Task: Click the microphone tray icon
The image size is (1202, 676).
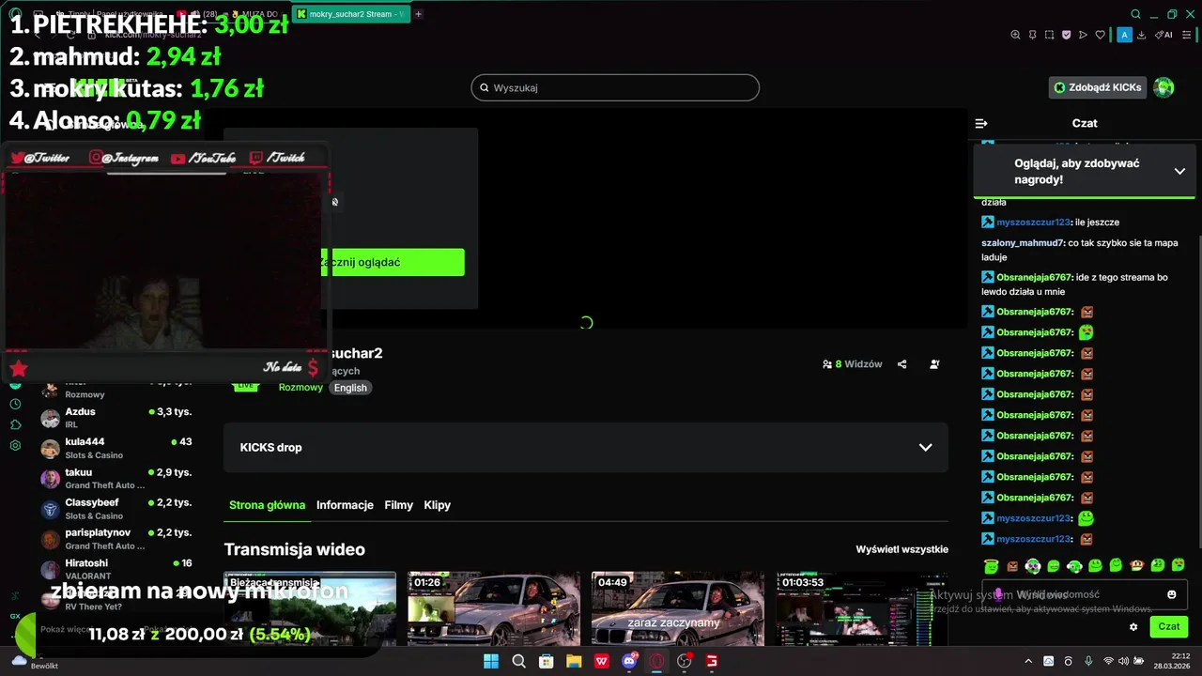Action: pos(1088,661)
